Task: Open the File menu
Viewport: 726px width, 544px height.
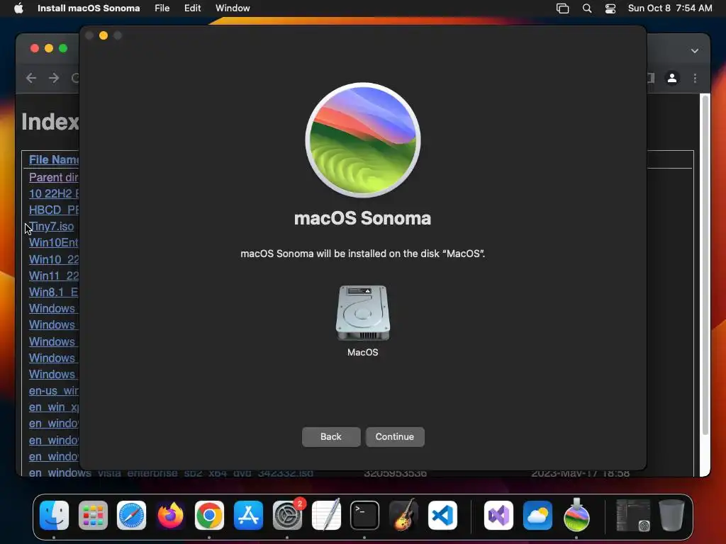Action: pyautogui.click(x=162, y=8)
